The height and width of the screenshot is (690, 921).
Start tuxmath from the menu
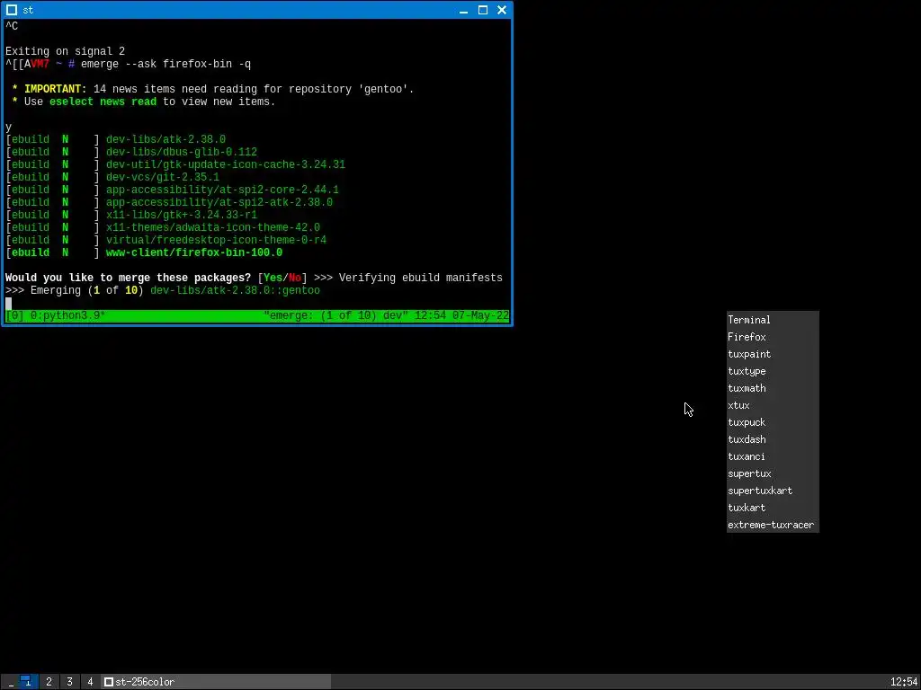click(773, 388)
